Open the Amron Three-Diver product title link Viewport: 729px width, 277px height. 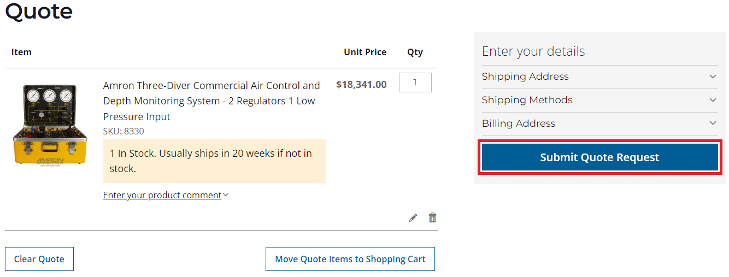(x=211, y=101)
